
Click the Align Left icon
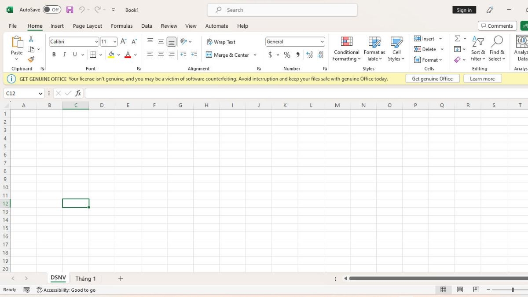pos(150,55)
